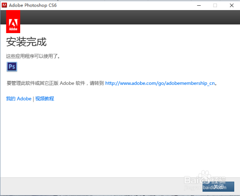Close the installer window with X
Viewport: 240px width, 196px height.
231,5
